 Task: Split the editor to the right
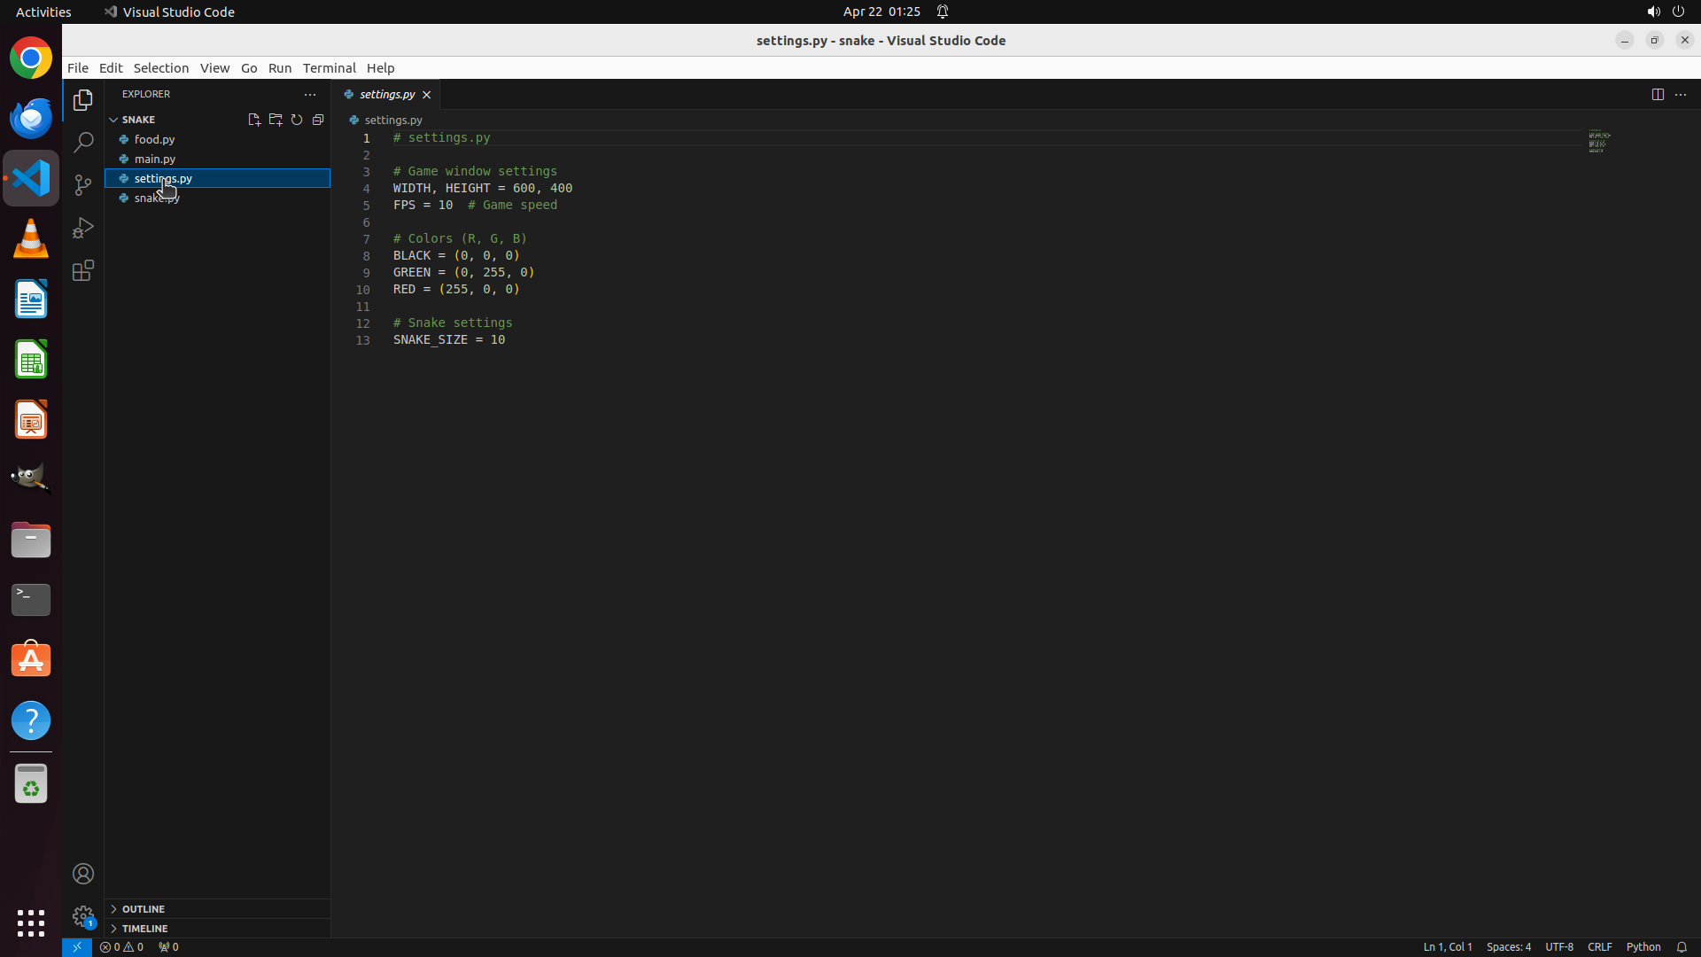pyautogui.click(x=1658, y=94)
